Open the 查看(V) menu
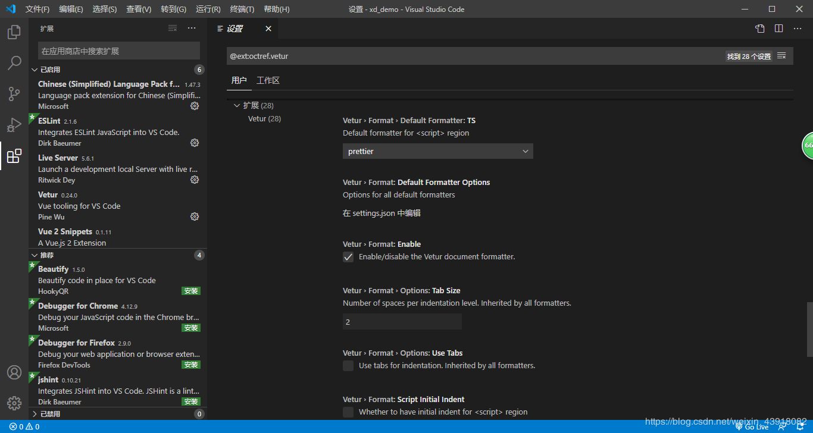Screen dimensions: 813x433 coord(139,9)
